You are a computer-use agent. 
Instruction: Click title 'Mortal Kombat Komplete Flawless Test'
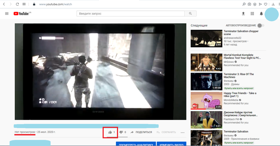coord(242,57)
